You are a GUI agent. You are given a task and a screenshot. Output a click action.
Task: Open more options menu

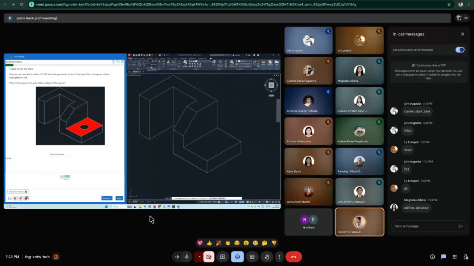[279, 257]
